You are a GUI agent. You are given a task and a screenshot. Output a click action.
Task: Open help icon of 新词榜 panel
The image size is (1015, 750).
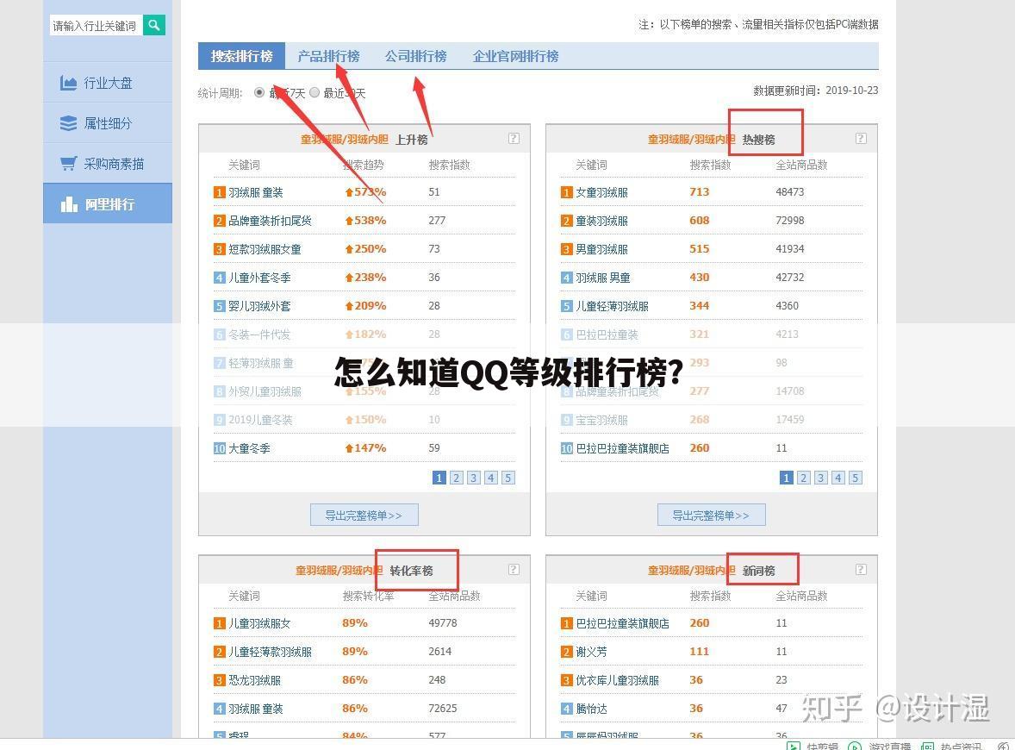(861, 569)
